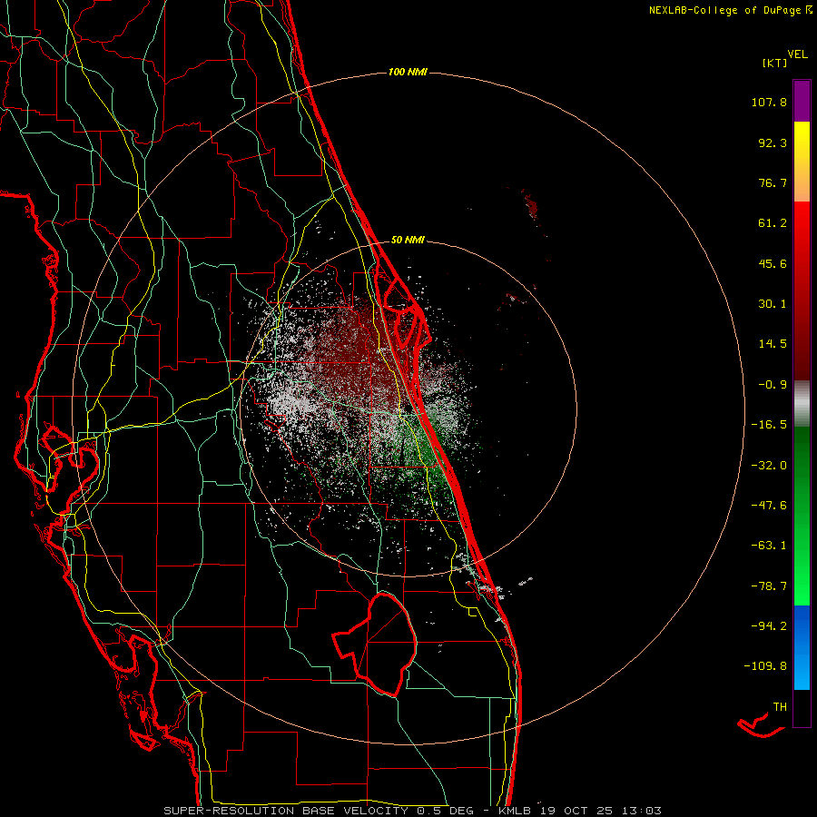Pick the -16.5 value on the velocity scale

pyautogui.click(x=769, y=425)
